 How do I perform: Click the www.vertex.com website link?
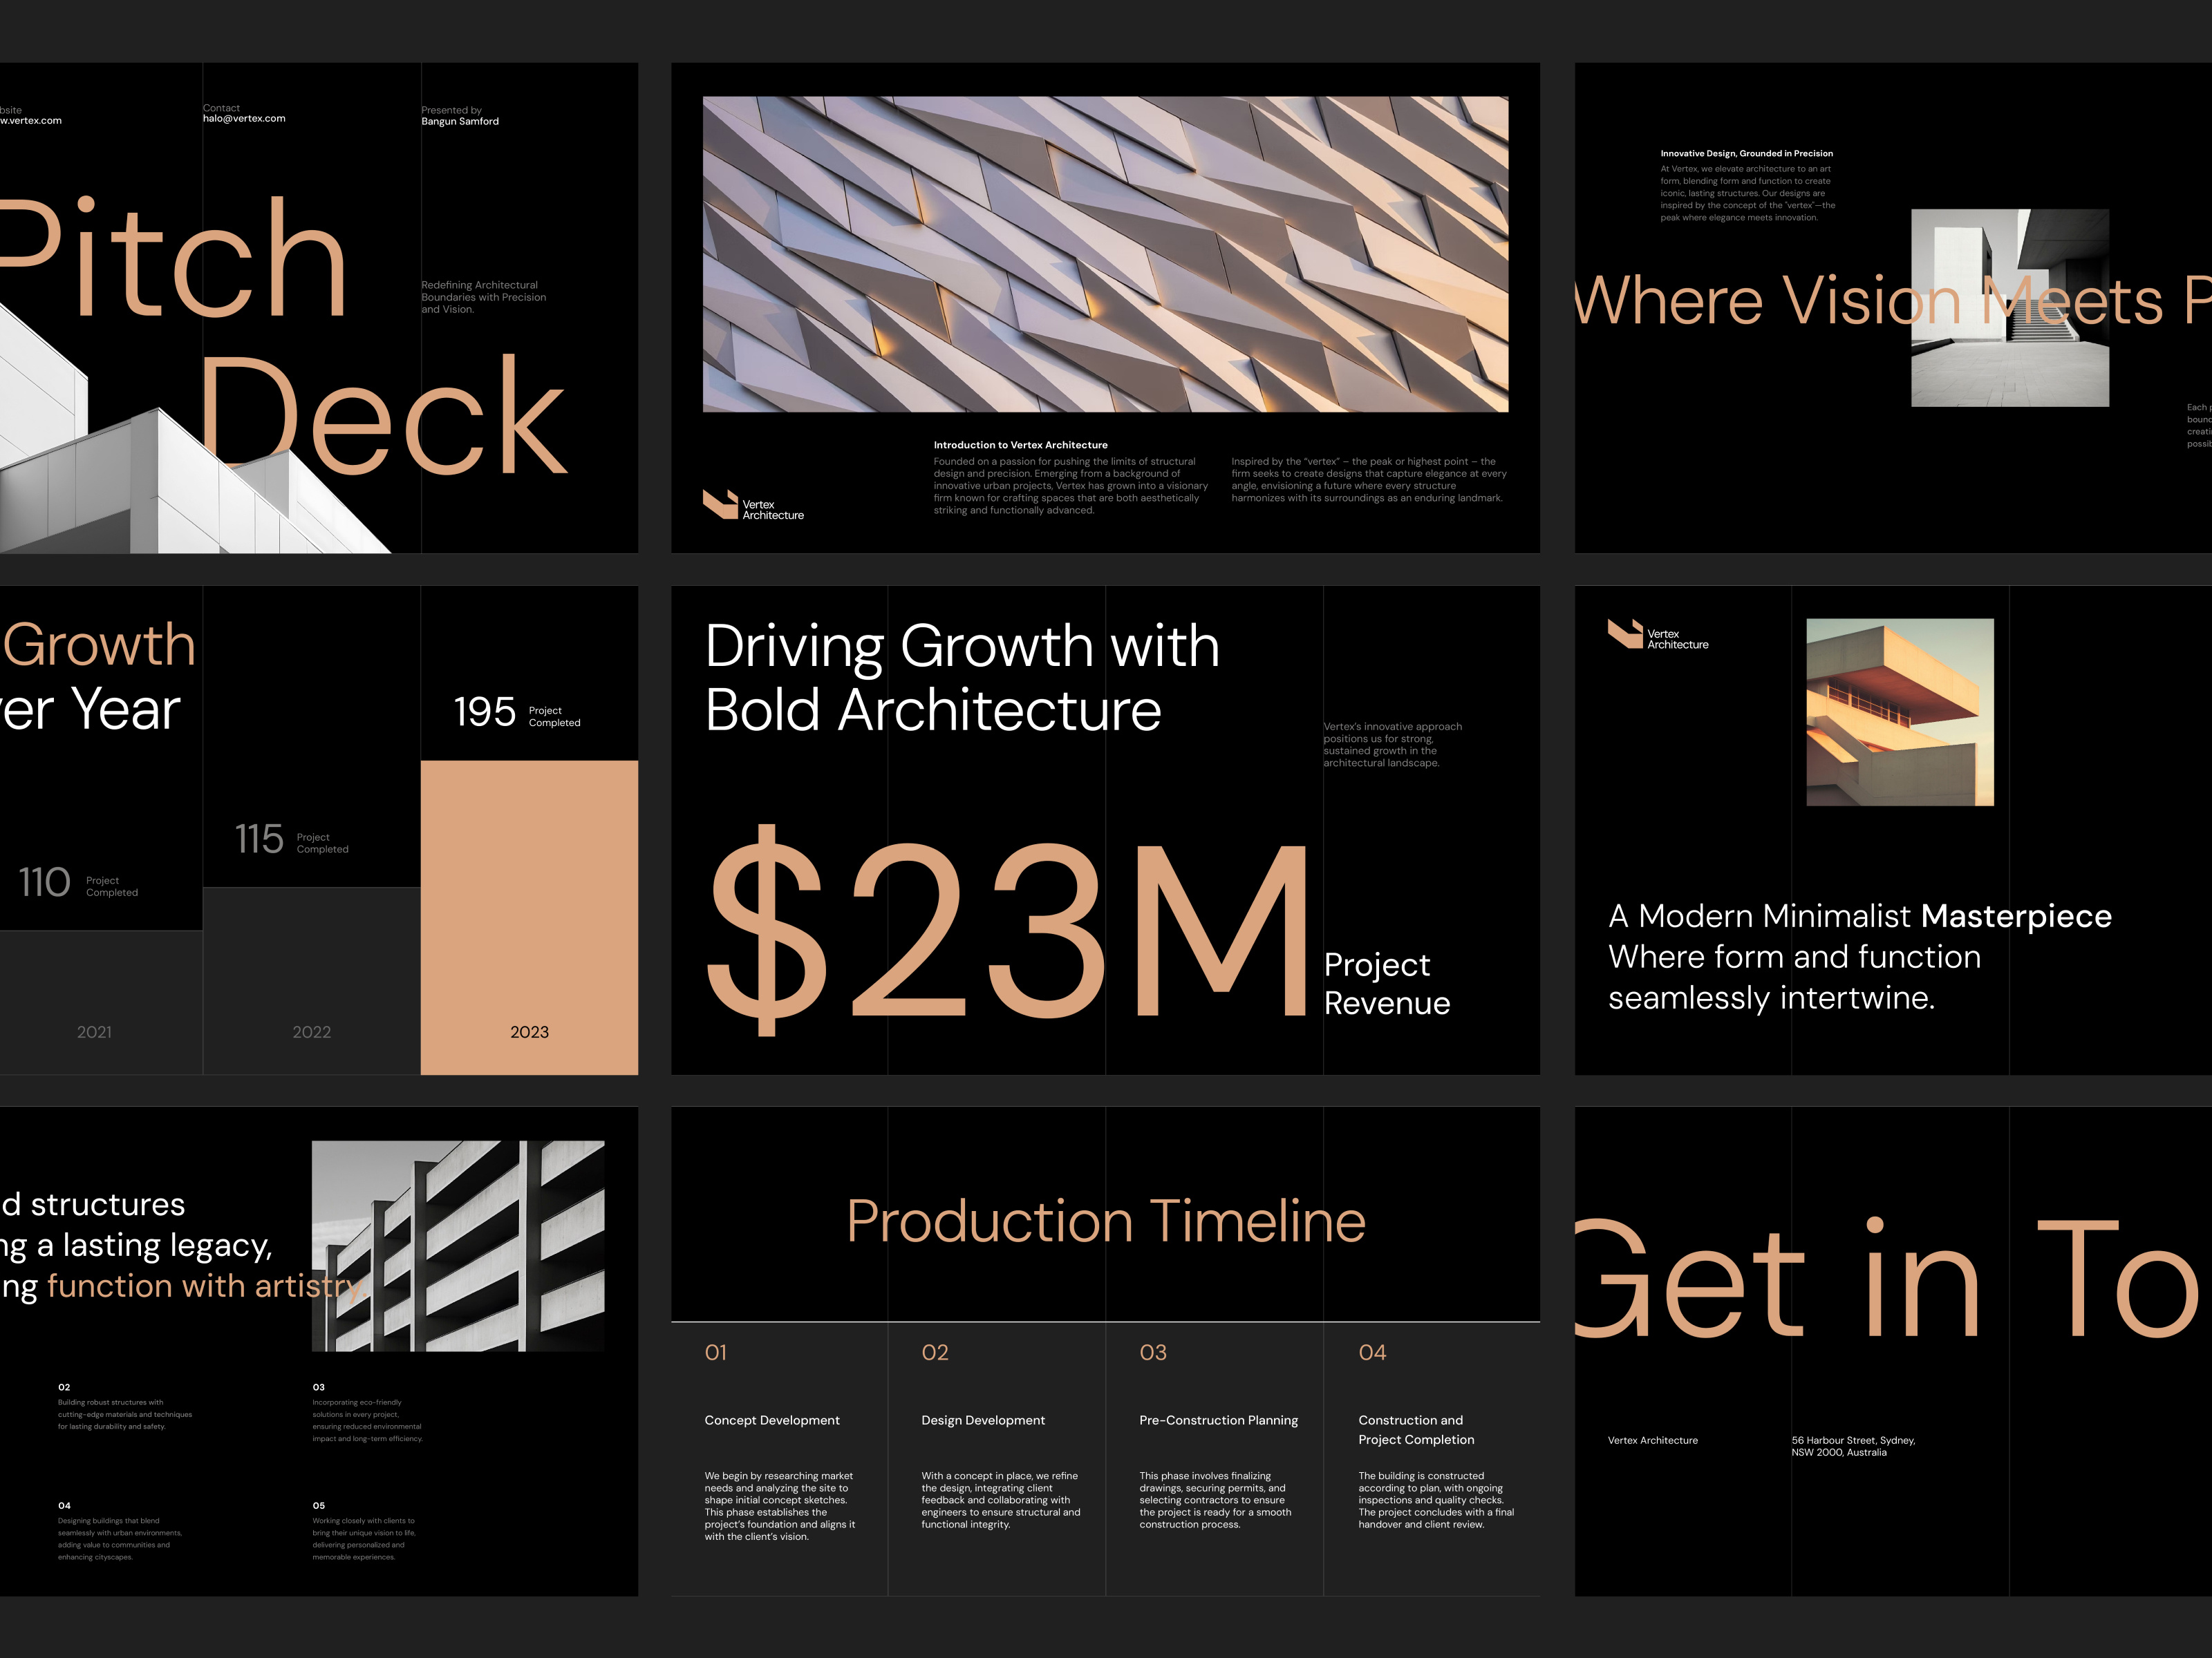click(31, 121)
